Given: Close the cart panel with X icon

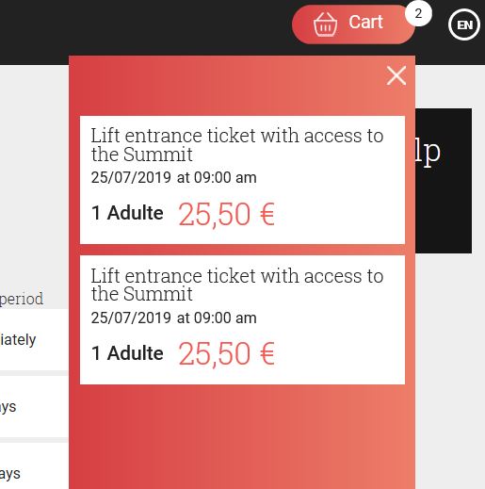Looking at the screenshot, I should click(x=396, y=75).
